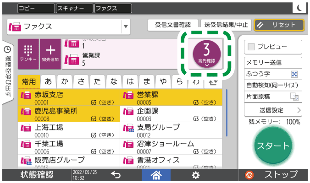The image size is (310, 183).
Task: Select destination 上海工場 00010
Action: 69,130
